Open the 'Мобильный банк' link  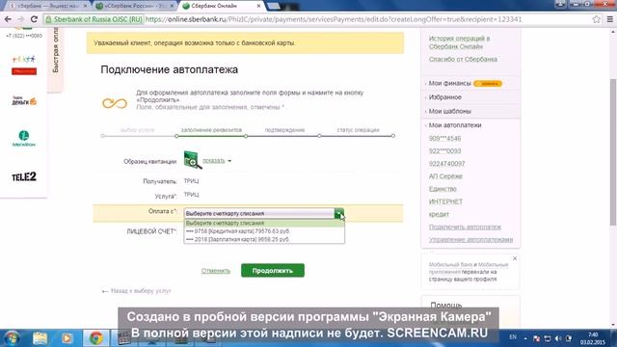[450, 265]
